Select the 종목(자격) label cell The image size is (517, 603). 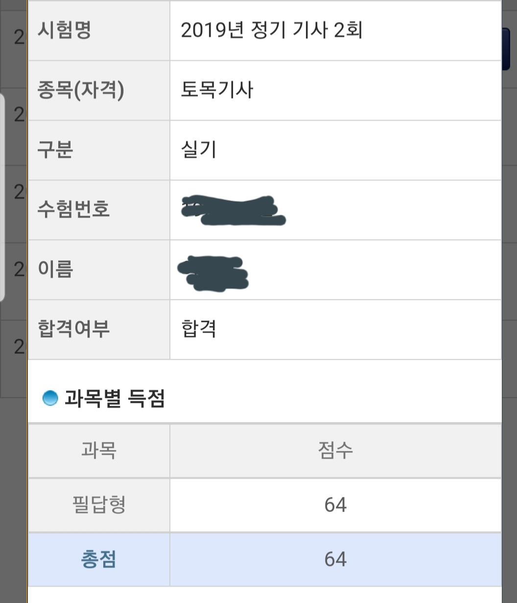(x=99, y=91)
